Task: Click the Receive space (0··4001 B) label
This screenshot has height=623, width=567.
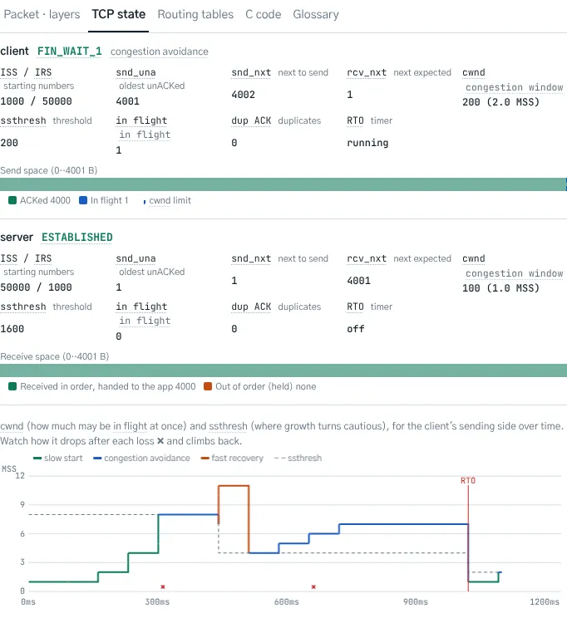Action: 55,356
